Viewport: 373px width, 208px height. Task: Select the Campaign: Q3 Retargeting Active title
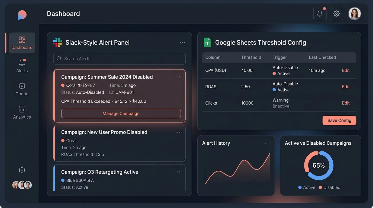point(99,172)
